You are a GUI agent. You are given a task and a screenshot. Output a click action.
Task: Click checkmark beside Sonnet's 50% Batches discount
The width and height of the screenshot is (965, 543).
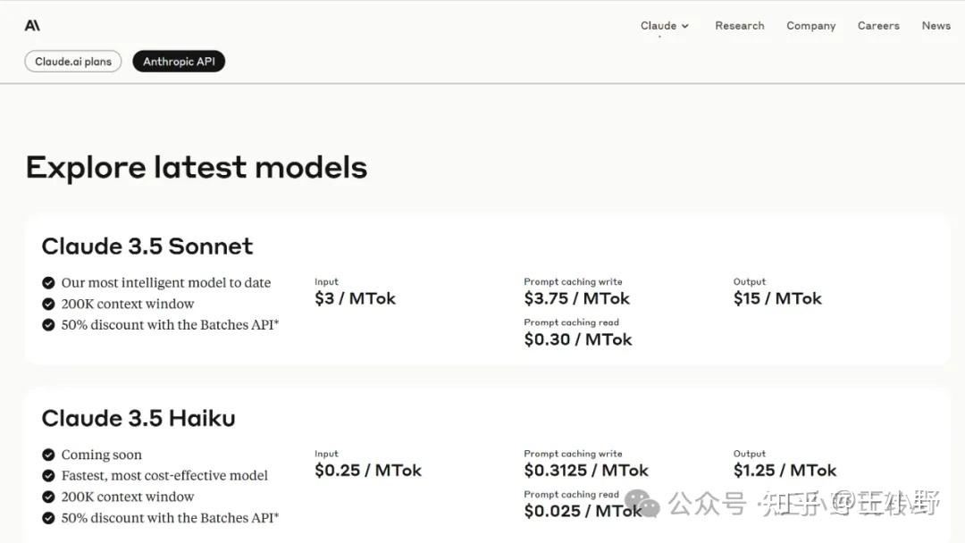[48, 325]
